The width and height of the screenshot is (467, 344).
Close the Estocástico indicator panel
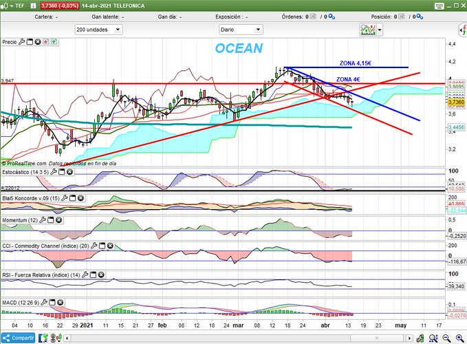point(69,172)
